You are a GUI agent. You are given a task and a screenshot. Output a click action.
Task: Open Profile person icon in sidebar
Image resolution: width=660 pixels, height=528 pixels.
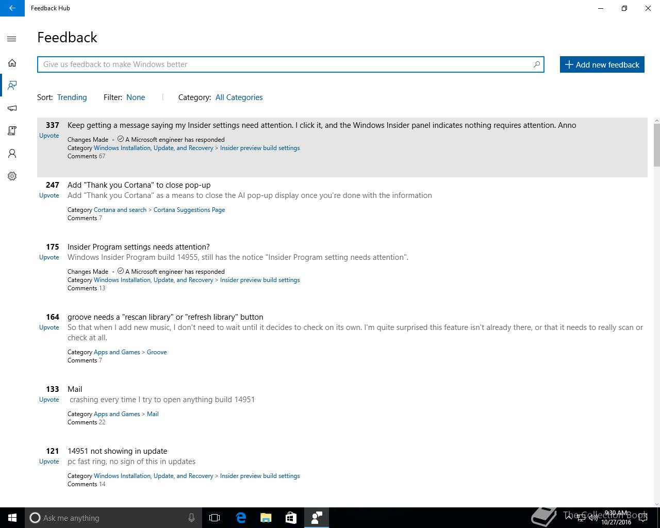tap(12, 154)
